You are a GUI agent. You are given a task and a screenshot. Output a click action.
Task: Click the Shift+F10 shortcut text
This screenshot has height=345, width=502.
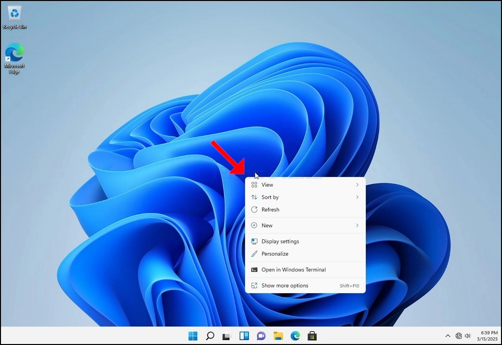click(349, 286)
